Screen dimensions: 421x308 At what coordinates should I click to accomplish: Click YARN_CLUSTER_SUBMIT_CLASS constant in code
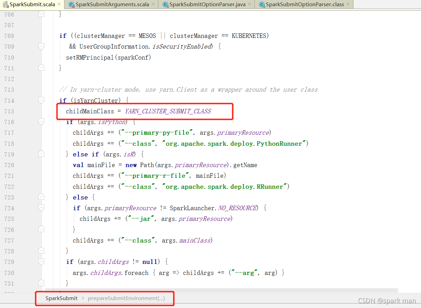click(x=168, y=111)
